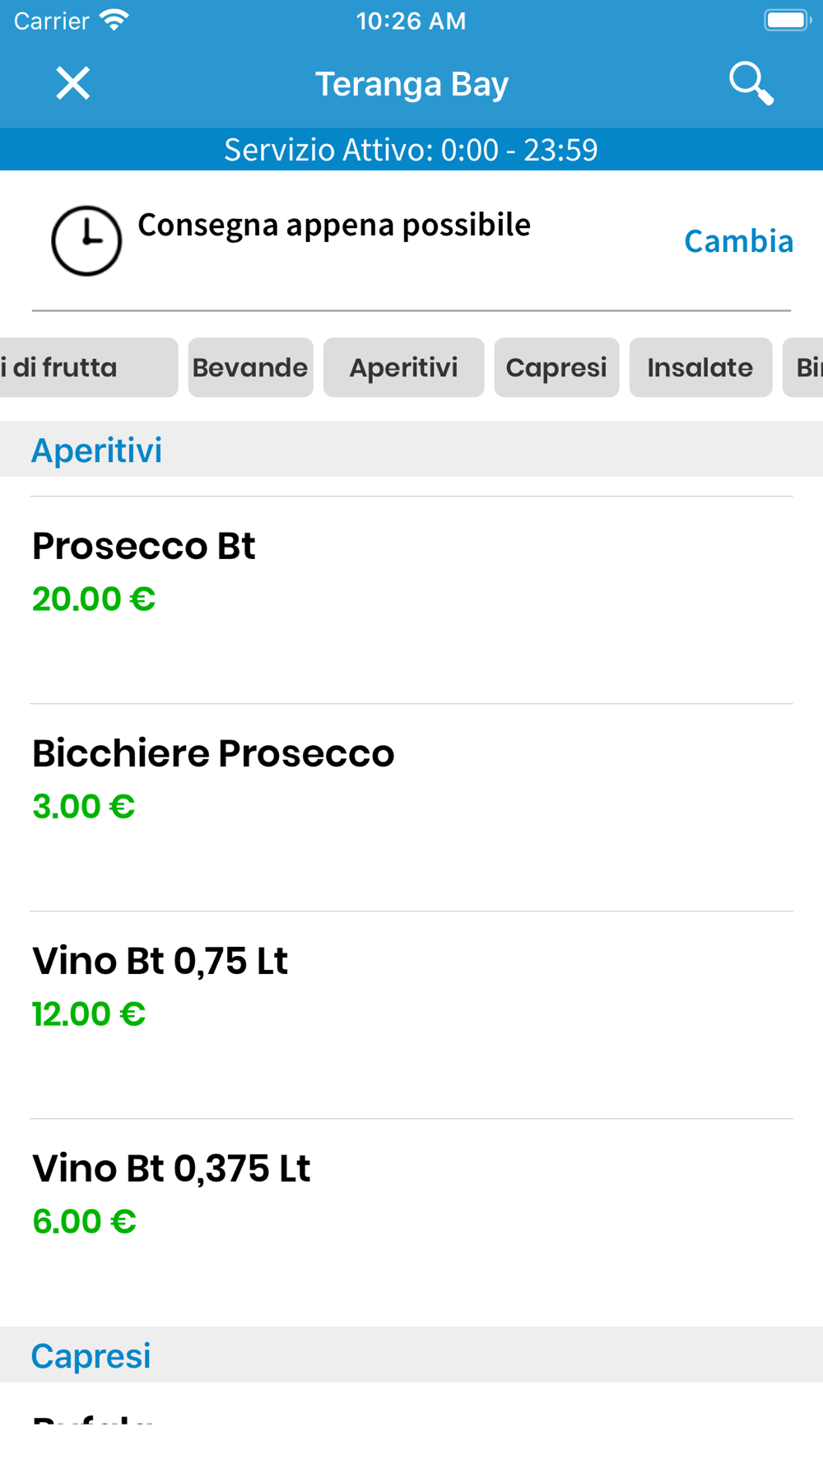Viewport: 823px width, 1464px height.
Task: Open search with the magnifier icon
Action: tap(751, 83)
